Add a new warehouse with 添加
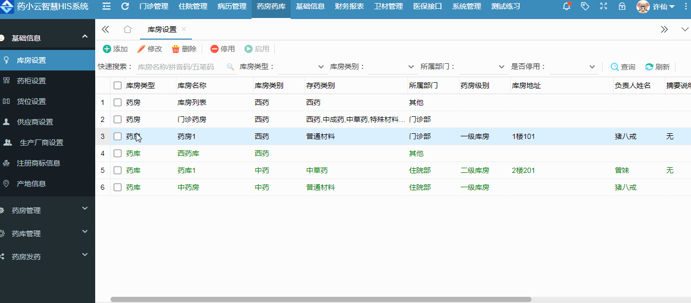This screenshot has height=303, width=691. 115,49
